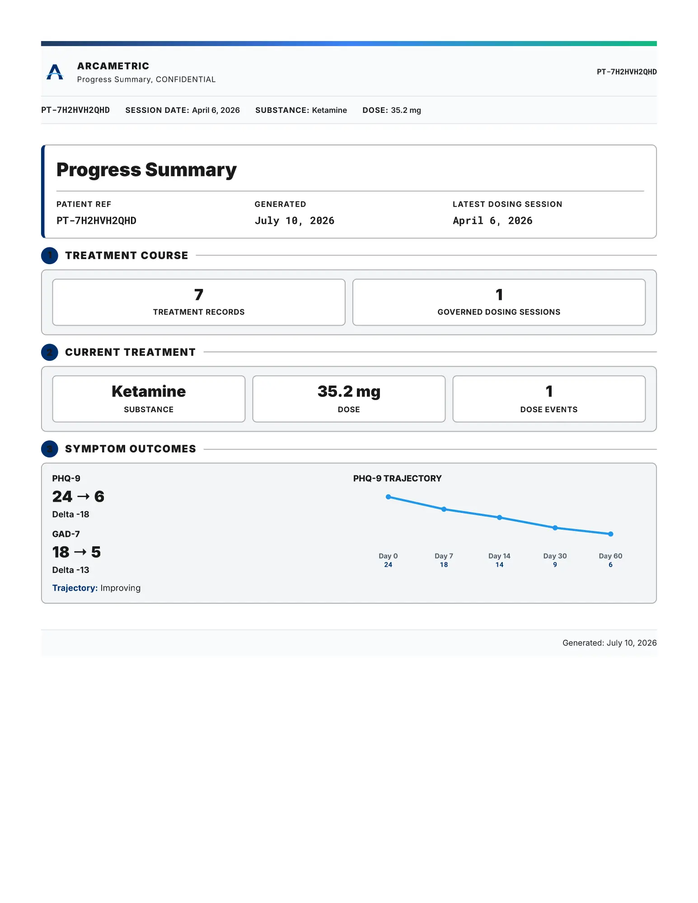The width and height of the screenshot is (698, 903).
Task: Select the Current Treatment section number badge
Action: coord(50,352)
